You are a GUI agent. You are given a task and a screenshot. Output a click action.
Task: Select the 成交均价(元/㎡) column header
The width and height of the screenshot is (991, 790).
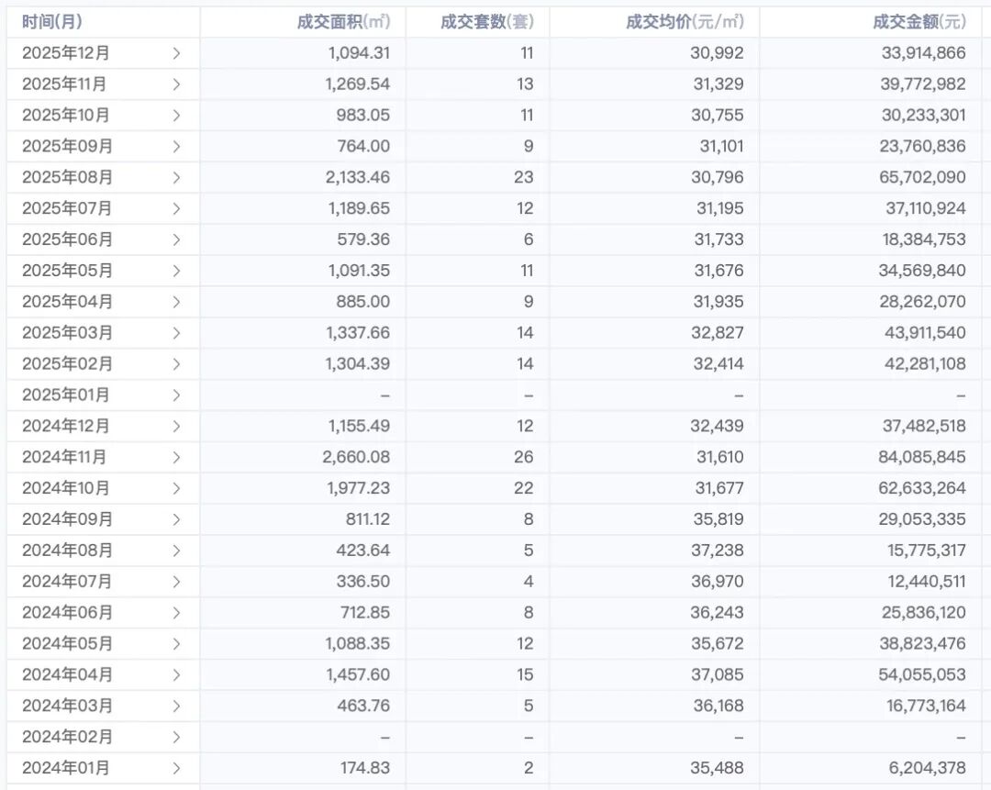(685, 22)
